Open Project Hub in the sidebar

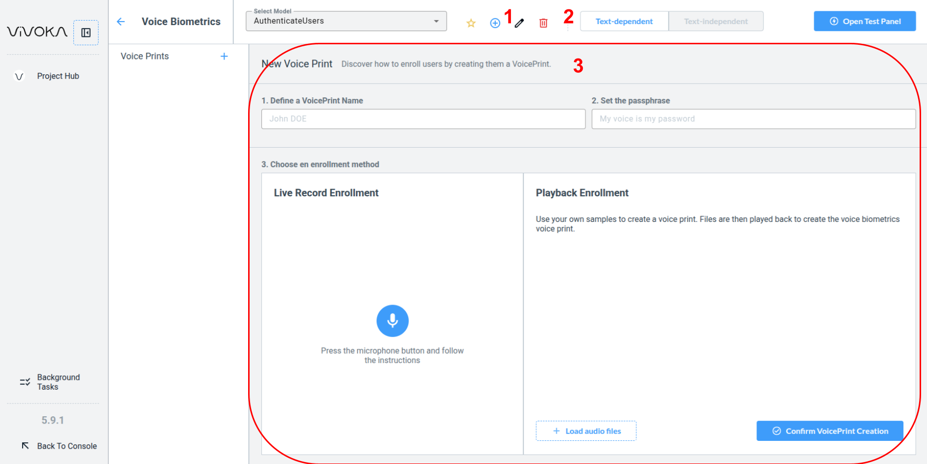click(x=58, y=76)
